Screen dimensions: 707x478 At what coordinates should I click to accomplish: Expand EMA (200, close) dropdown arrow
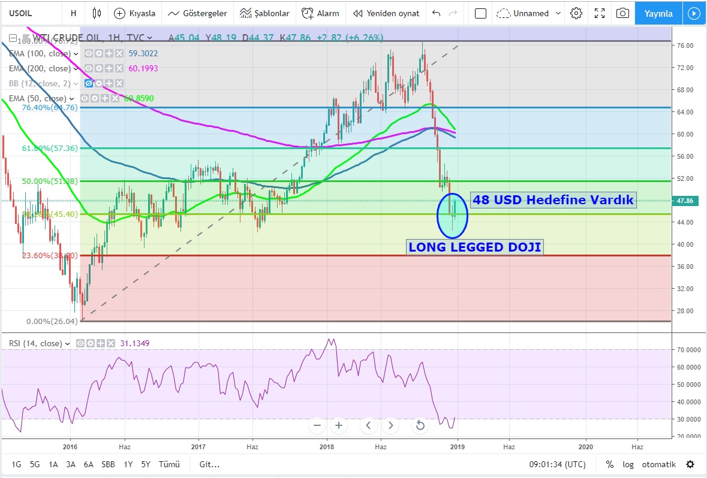tap(76, 68)
